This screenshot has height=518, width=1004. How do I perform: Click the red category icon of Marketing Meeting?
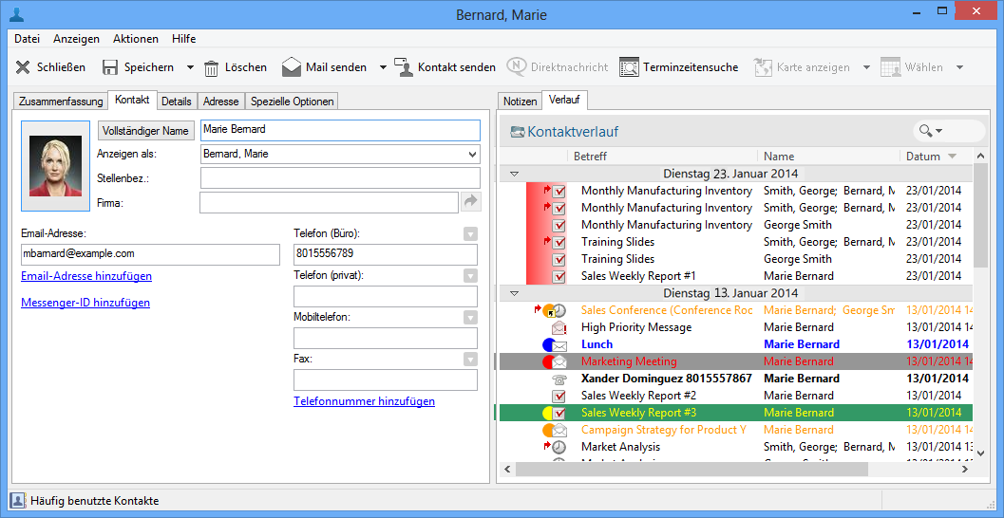555,361
